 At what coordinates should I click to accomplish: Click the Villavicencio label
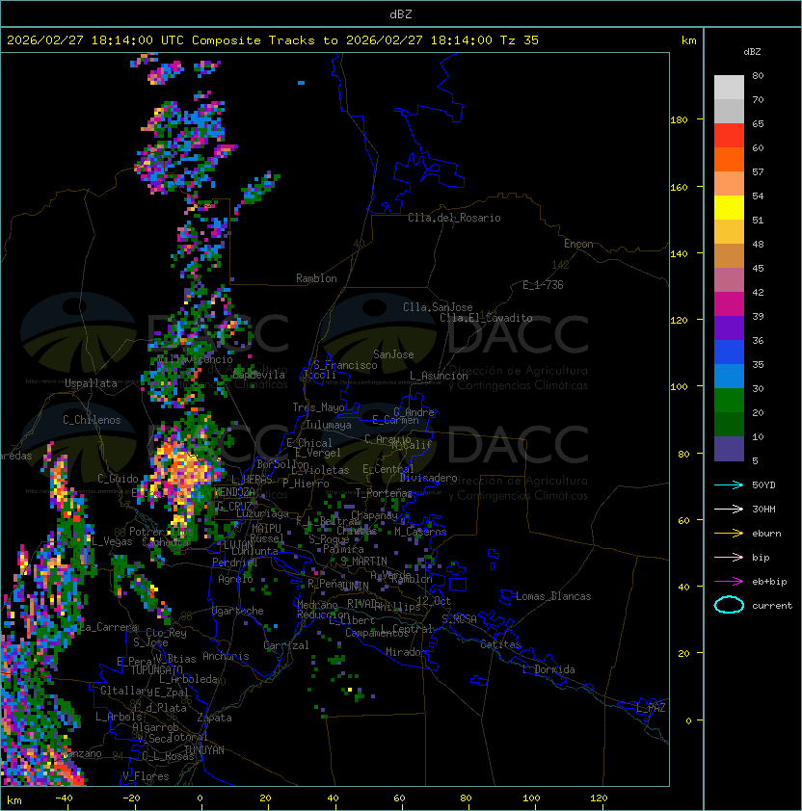(x=195, y=359)
